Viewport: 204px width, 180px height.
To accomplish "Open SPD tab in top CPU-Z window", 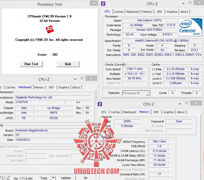I will [x=159, y=12].
